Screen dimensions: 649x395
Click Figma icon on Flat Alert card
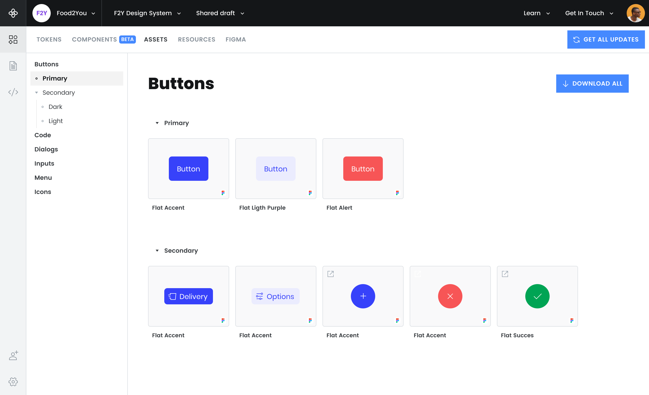(397, 193)
